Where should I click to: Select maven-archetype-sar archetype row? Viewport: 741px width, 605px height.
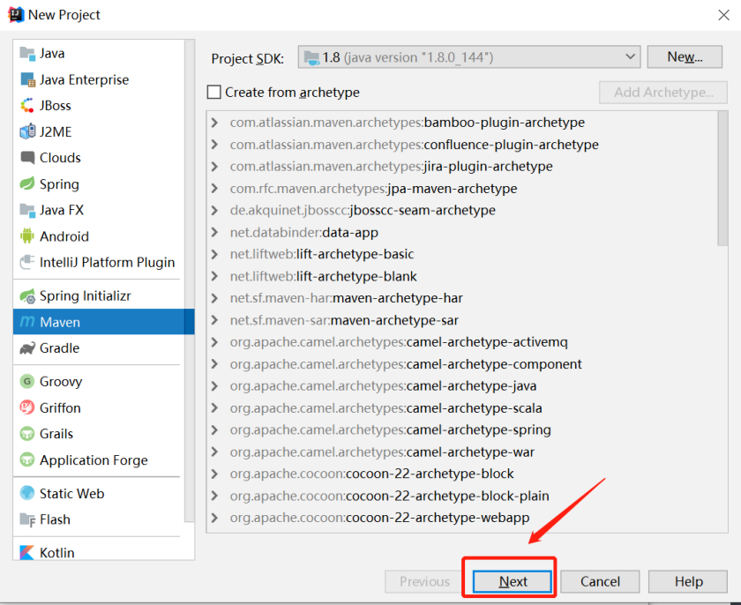(x=461, y=320)
